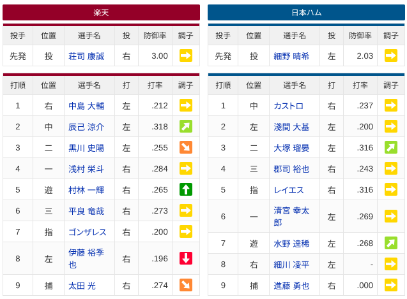Click the 打率 column header under 日本ハム
The height and width of the screenshot is (299, 407).
[x=360, y=85]
